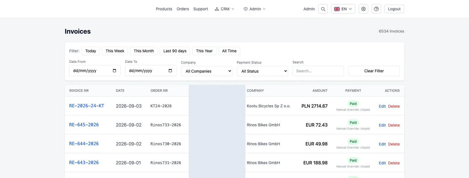Open the settings gear icon
469x178 pixels.
(x=363, y=9)
